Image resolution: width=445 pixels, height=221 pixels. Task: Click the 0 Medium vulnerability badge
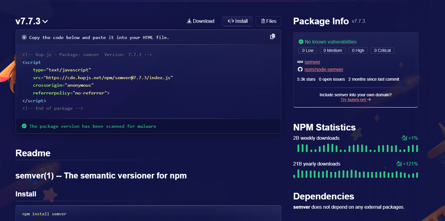(x=333, y=50)
